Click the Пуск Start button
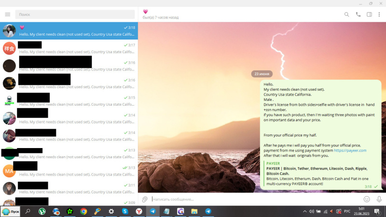 [11, 211]
